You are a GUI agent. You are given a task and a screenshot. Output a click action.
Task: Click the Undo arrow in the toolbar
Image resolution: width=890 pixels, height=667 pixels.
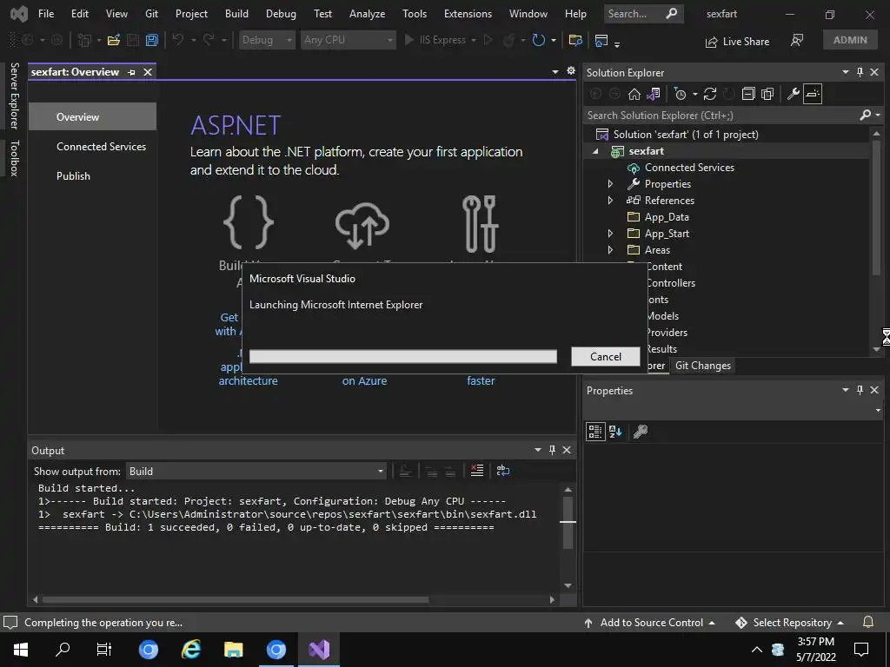point(177,40)
